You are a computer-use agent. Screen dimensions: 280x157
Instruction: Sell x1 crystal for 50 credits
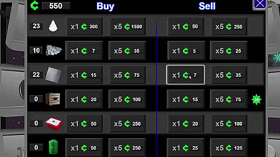point(185,27)
